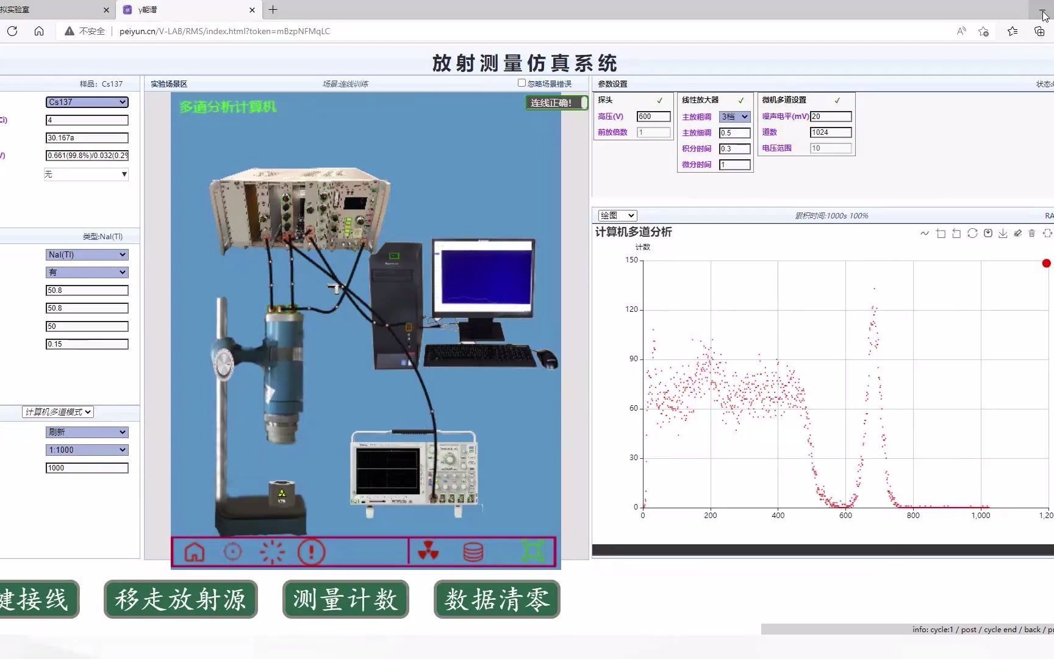Click the home icon in scene toolbar

[195, 552]
